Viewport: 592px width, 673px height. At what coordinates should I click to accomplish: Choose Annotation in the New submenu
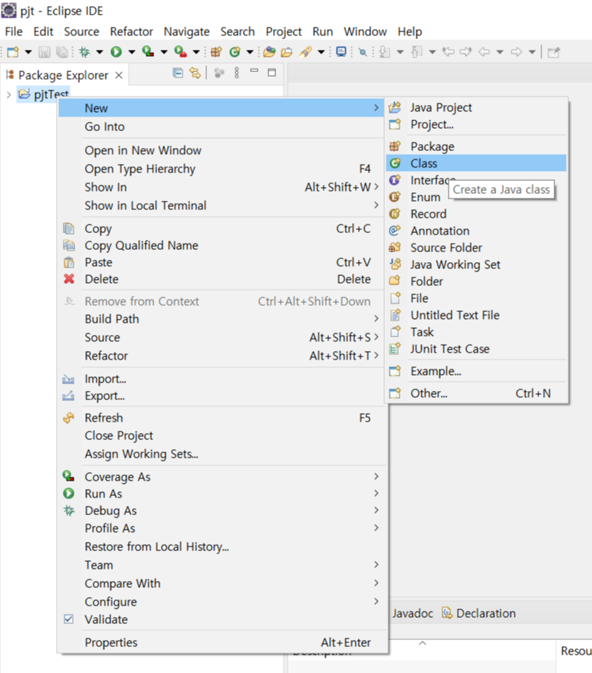476,231
